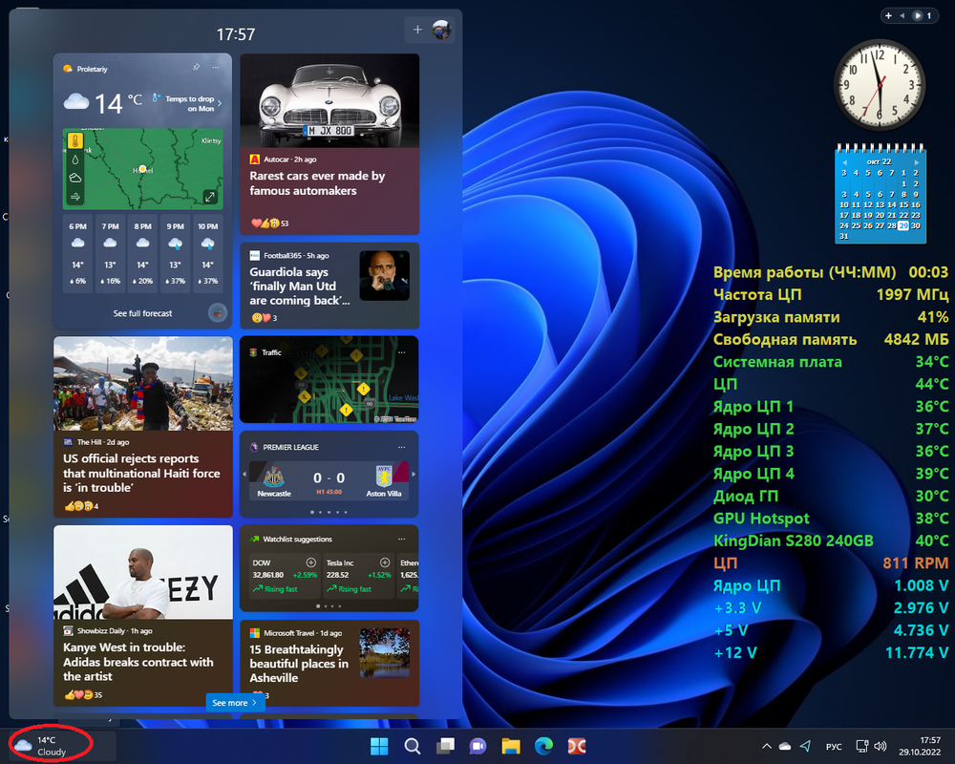Viewport: 955px width, 764px height.
Task: Open Traffic widget options menu
Action: tap(401, 352)
